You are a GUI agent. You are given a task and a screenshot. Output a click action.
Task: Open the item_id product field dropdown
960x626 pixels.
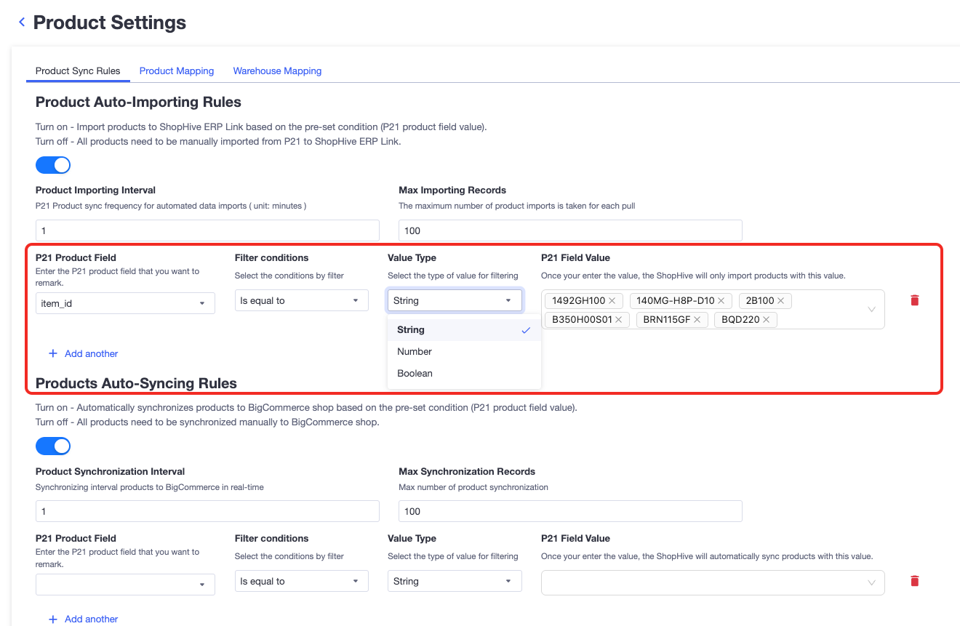[125, 303]
